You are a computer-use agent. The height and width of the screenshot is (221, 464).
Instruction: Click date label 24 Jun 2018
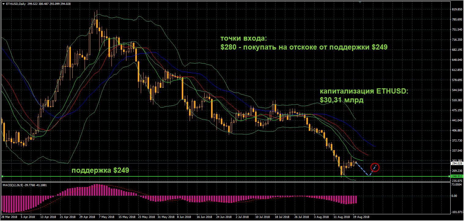pyautogui.click(x=223, y=217)
